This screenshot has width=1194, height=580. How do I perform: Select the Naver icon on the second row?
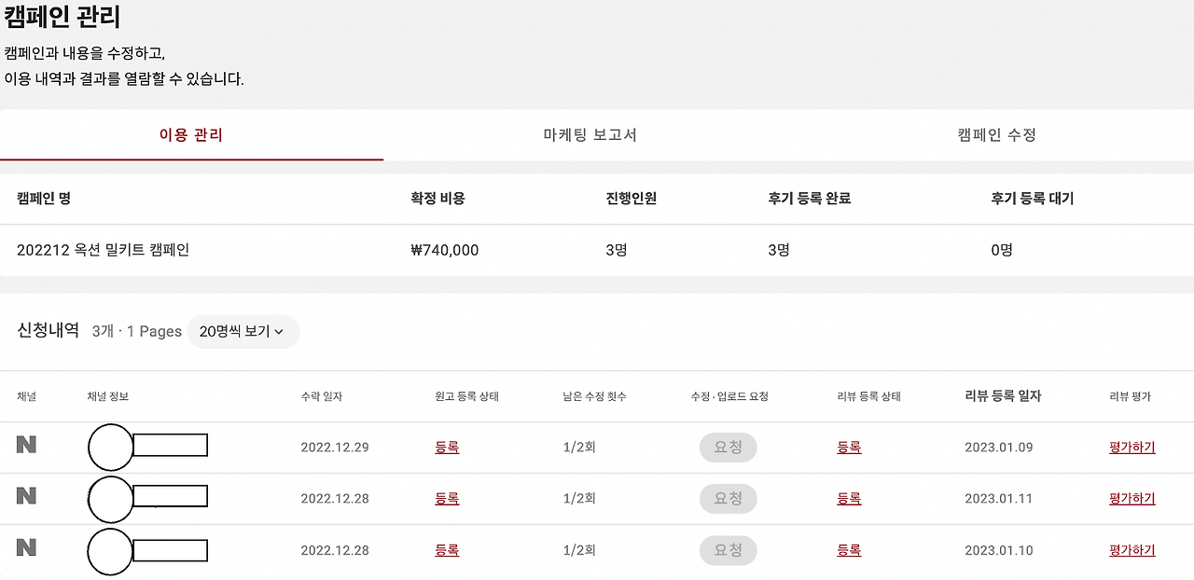(x=28, y=498)
